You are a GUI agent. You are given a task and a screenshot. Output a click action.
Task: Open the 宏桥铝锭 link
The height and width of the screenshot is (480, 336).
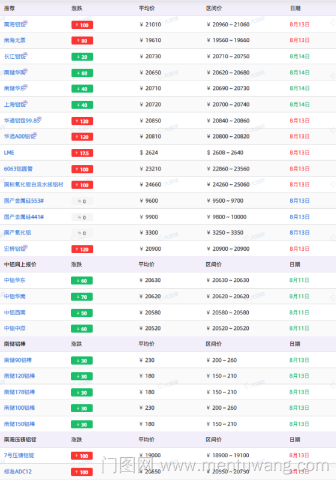[16, 249]
